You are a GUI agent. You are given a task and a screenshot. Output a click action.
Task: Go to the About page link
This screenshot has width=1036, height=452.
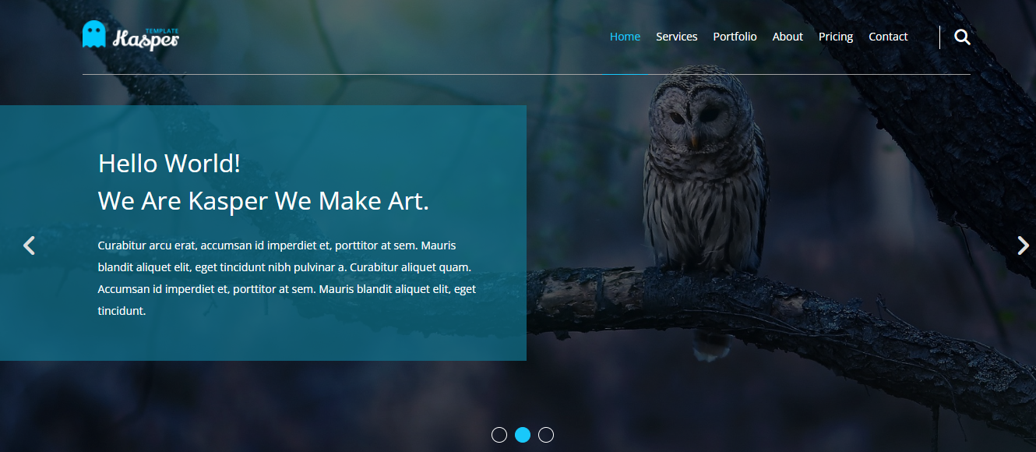tap(788, 37)
